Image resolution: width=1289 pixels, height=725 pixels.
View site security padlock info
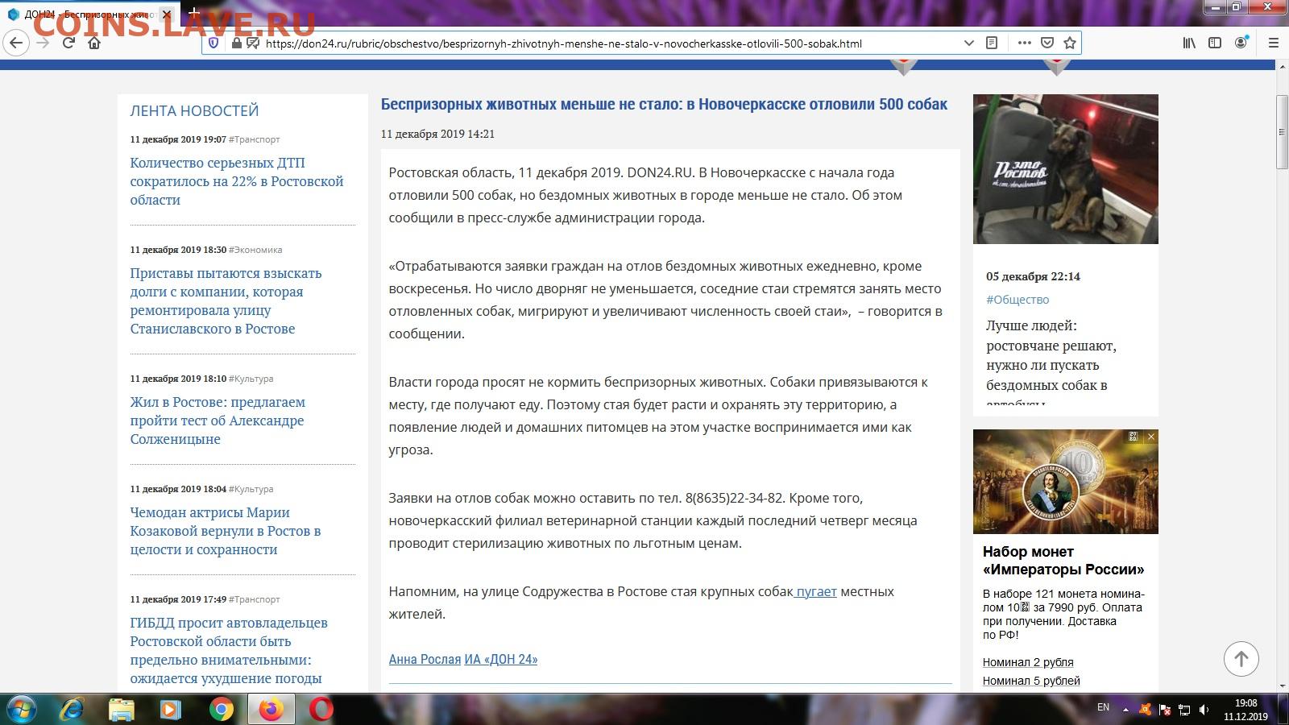coord(236,43)
